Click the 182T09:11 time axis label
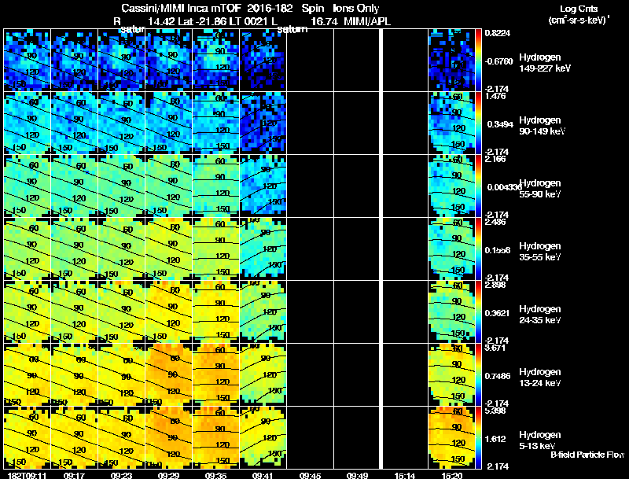The image size is (629, 479). tap(27, 475)
